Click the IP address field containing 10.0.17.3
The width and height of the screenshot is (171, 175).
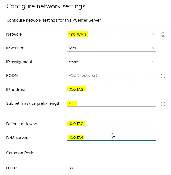(x=111, y=90)
